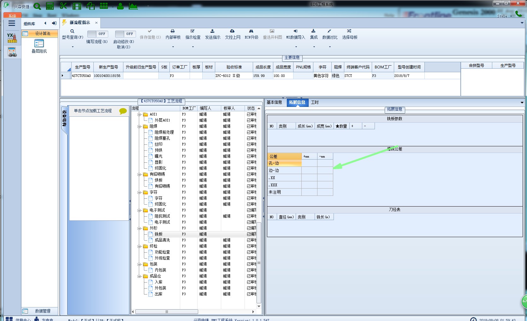This screenshot has width=527, height=321.
Task: Click the green scissors icon
Action: point(63,6)
